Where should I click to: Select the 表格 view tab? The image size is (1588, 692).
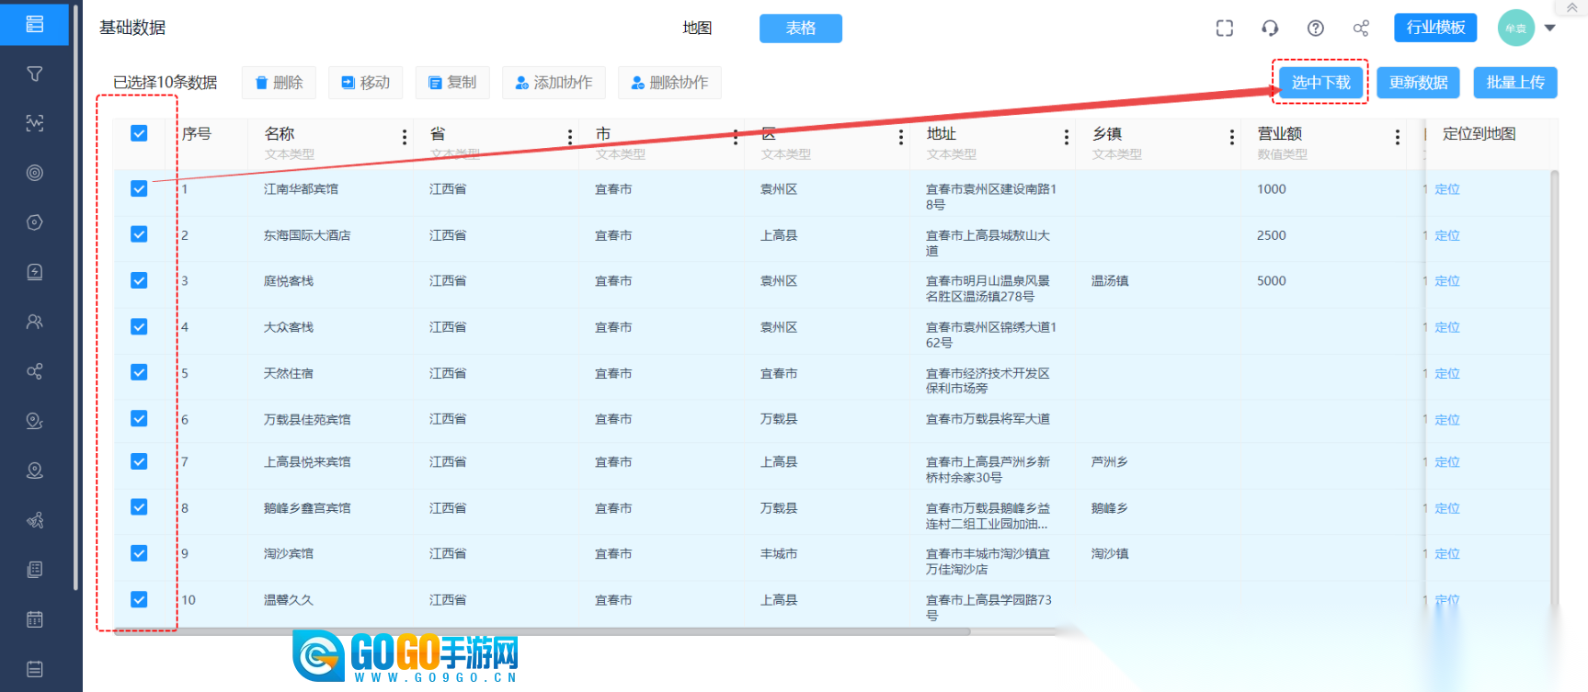[x=800, y=28]
